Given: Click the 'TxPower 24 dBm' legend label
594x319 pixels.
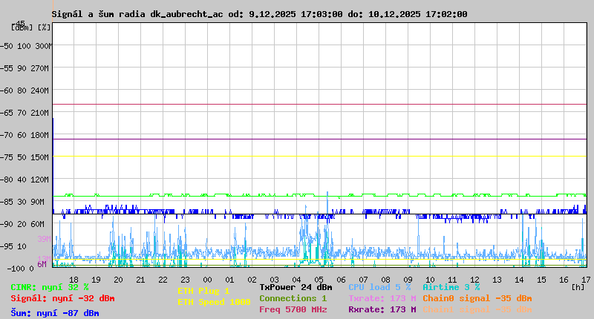Looking at the screenshot, I should pos(296,287).
